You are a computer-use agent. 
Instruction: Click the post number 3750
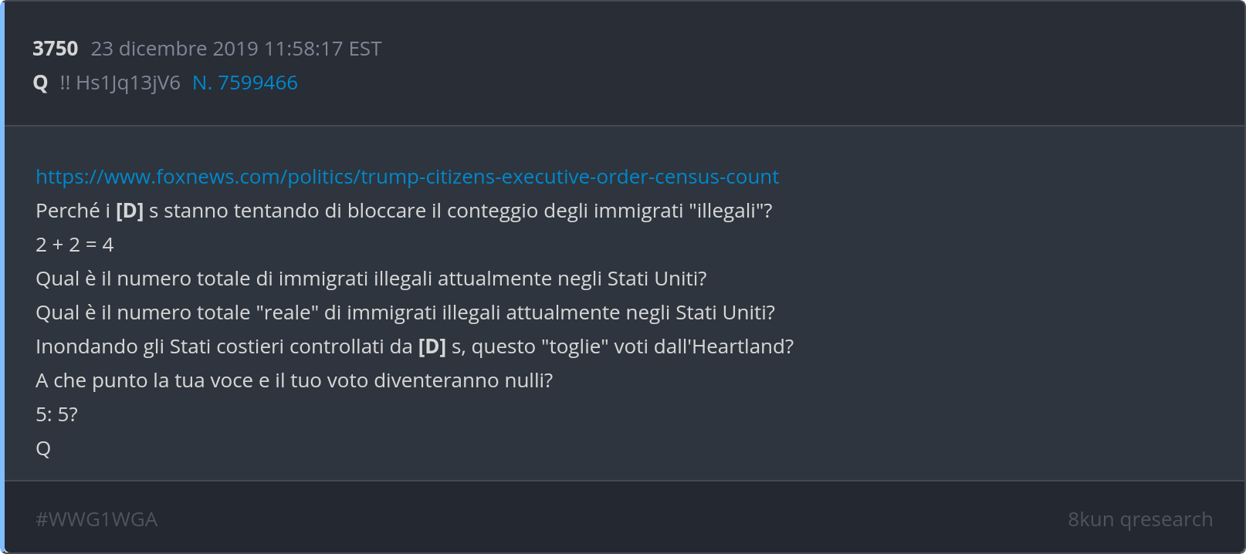pos(55,49)
